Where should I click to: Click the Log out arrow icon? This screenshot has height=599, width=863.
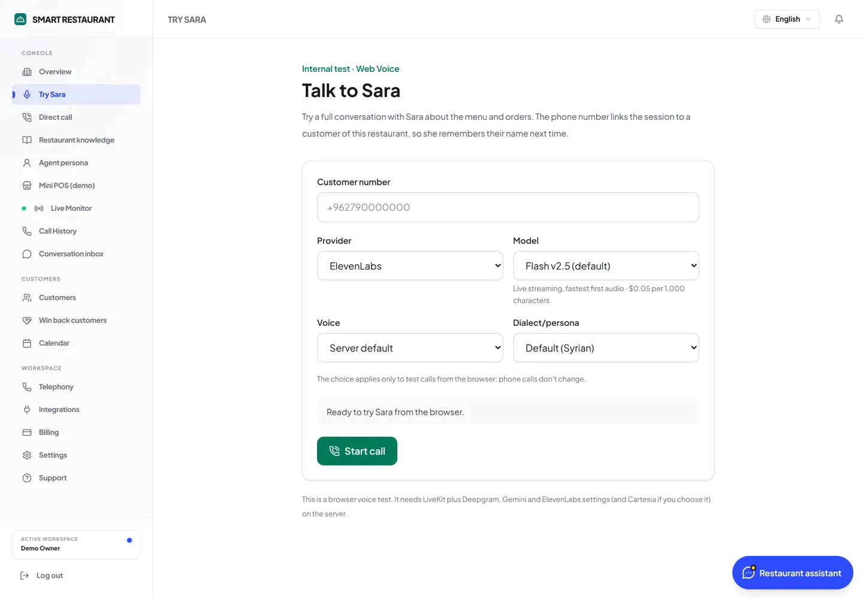coord(25,576)
